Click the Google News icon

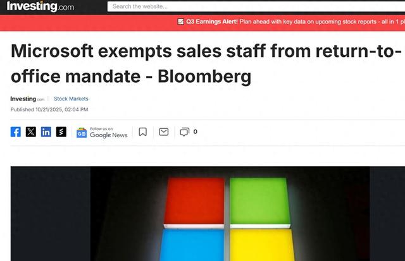click(x=82, y=132)
